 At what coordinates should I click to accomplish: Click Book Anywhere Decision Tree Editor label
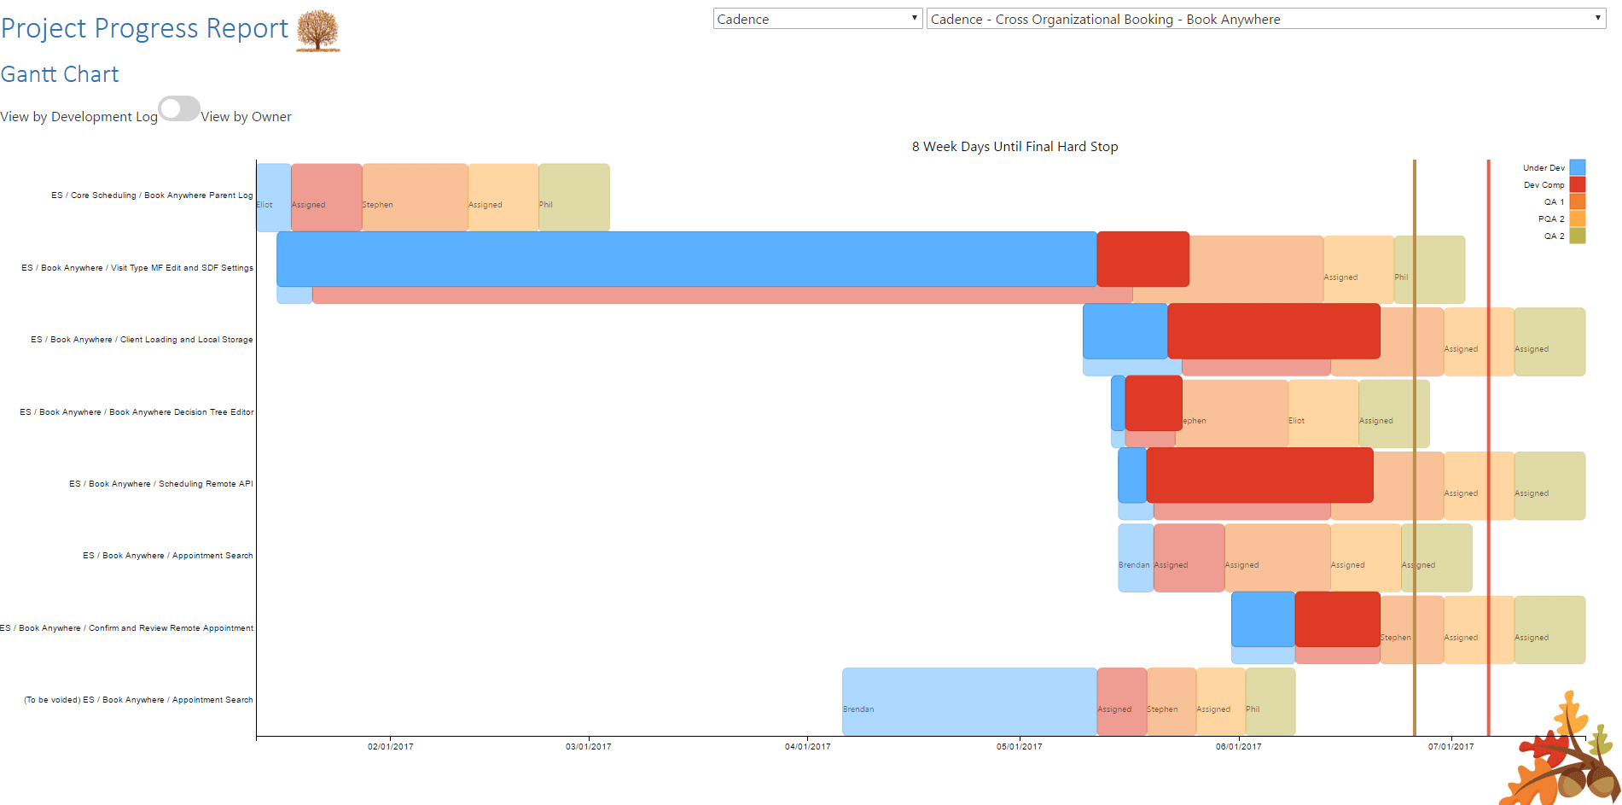pyautogui.click(x=137, y=412)
